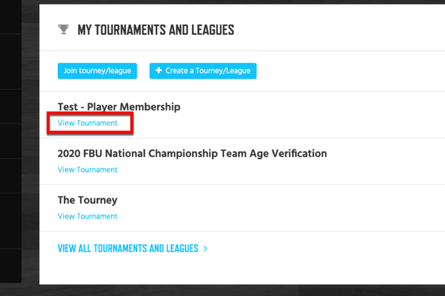Select the 2020 FBU National Championship Team Age Verification title
The image size is (445, 296).
192,153
